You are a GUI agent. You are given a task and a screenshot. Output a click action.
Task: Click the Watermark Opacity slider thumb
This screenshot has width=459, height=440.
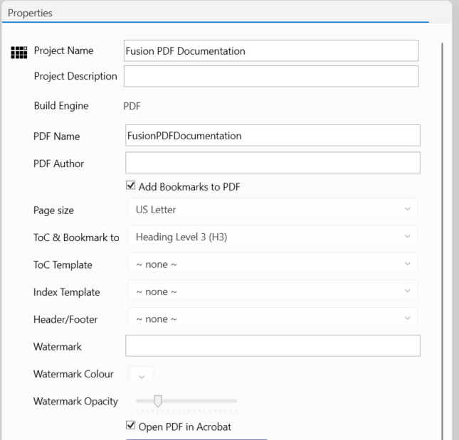point(158,401)
